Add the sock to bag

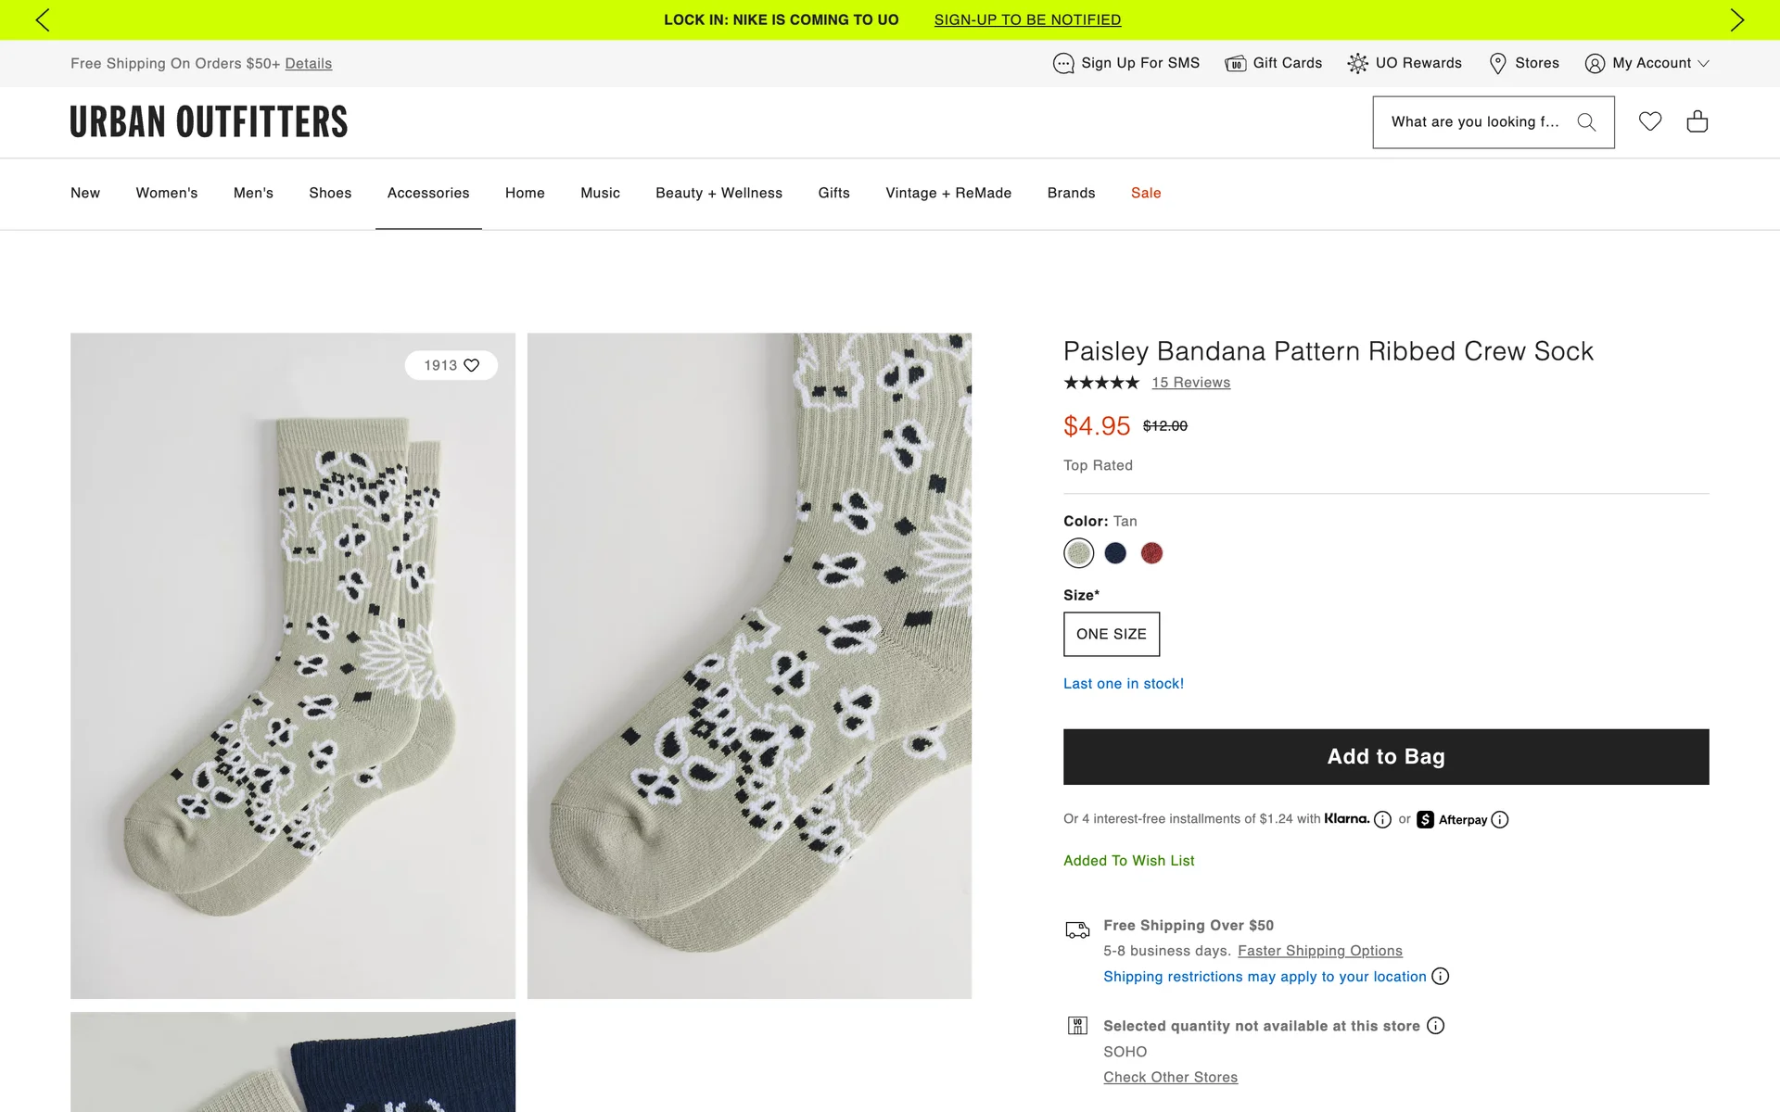coord(1386,756)
